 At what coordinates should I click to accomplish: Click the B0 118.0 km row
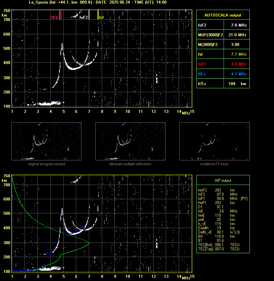(x=216, y=236)
